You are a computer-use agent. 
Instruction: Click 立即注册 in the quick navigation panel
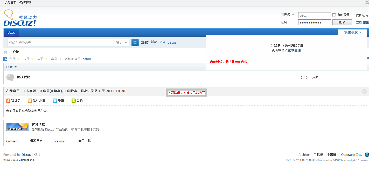click(x=294, y=50)
